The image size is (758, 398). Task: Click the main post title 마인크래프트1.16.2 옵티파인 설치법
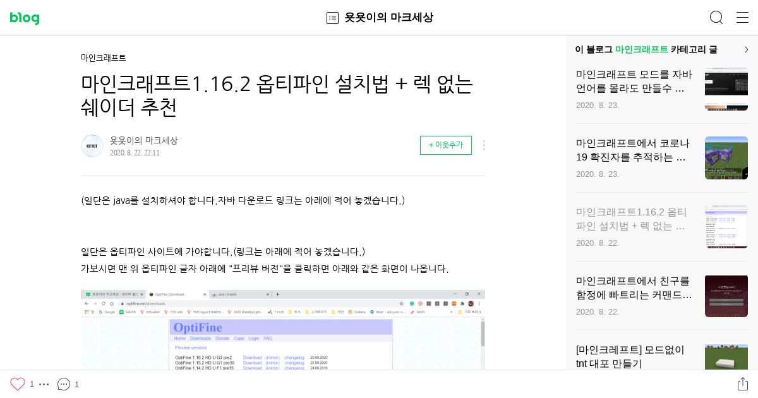click(x=277, y=95)
